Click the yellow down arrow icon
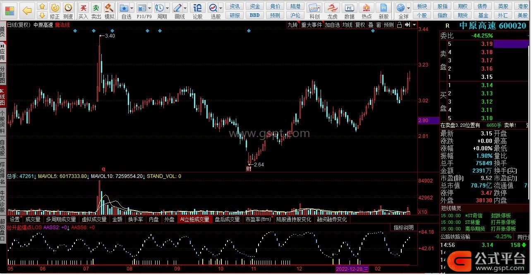532x275 pixels. pos(42,15)
